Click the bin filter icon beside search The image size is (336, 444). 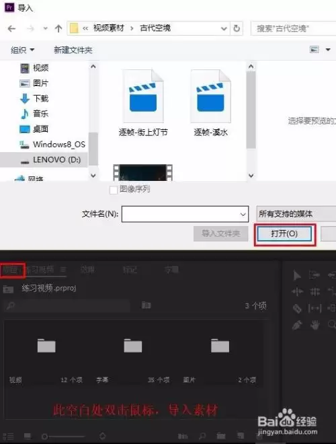click(x=146, y=305)
